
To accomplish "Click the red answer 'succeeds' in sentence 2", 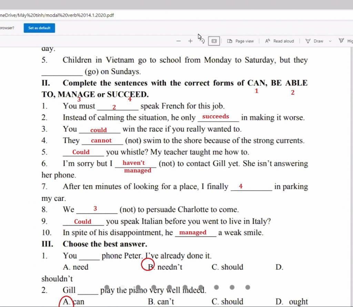I will pyautogui.click(x=215, y=116).
